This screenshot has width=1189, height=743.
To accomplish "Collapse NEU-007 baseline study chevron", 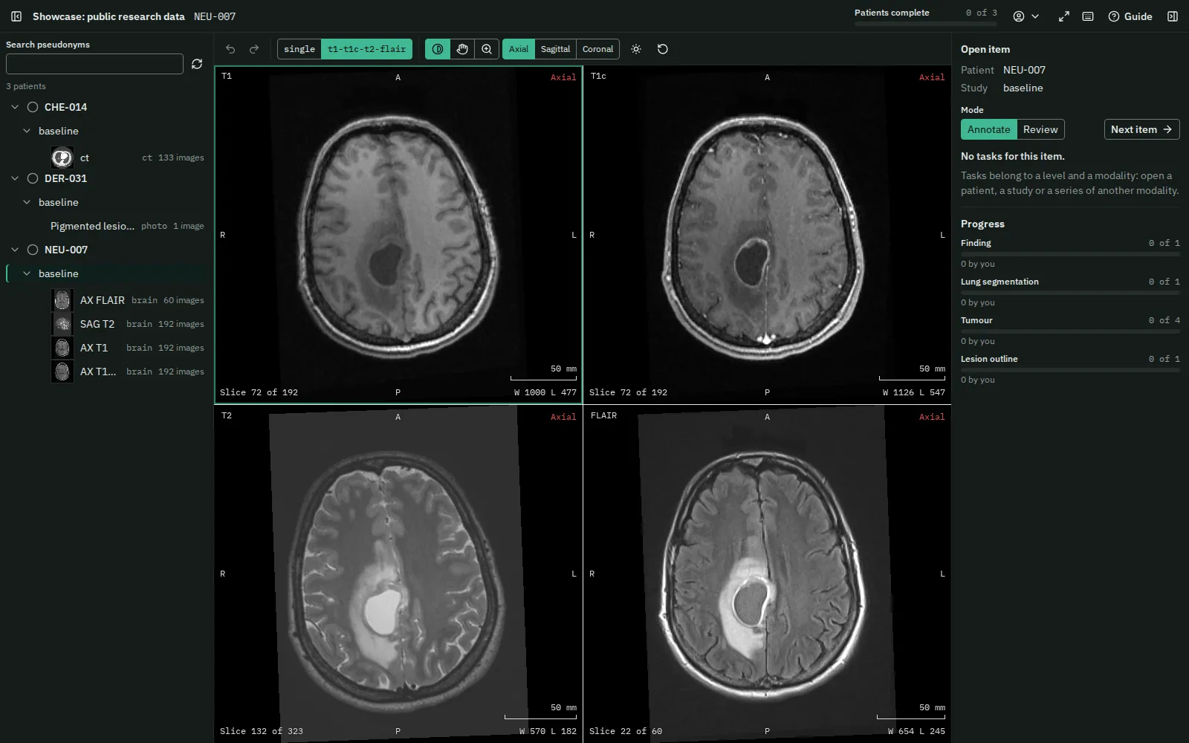I will 27,273.
